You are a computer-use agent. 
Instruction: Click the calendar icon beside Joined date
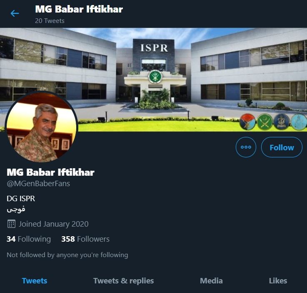click(x=11, y=224)
